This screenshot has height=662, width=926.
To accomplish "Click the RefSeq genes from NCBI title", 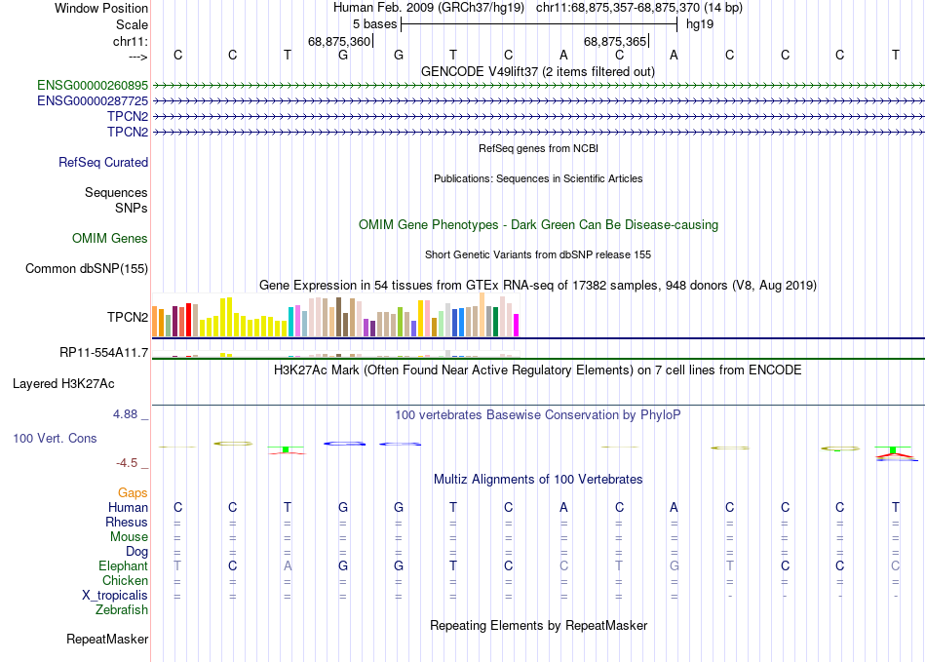I will 539,149.
